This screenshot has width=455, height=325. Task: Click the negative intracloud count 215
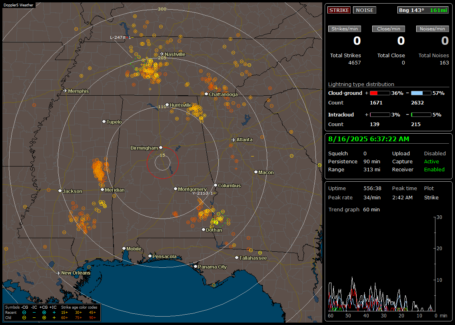click(x=416, y=124)
